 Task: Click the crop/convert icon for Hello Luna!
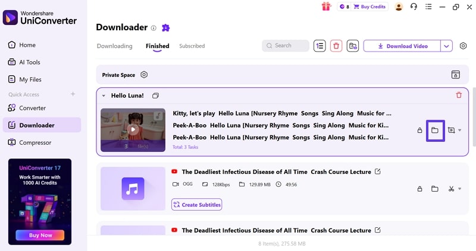click(451, 130)
